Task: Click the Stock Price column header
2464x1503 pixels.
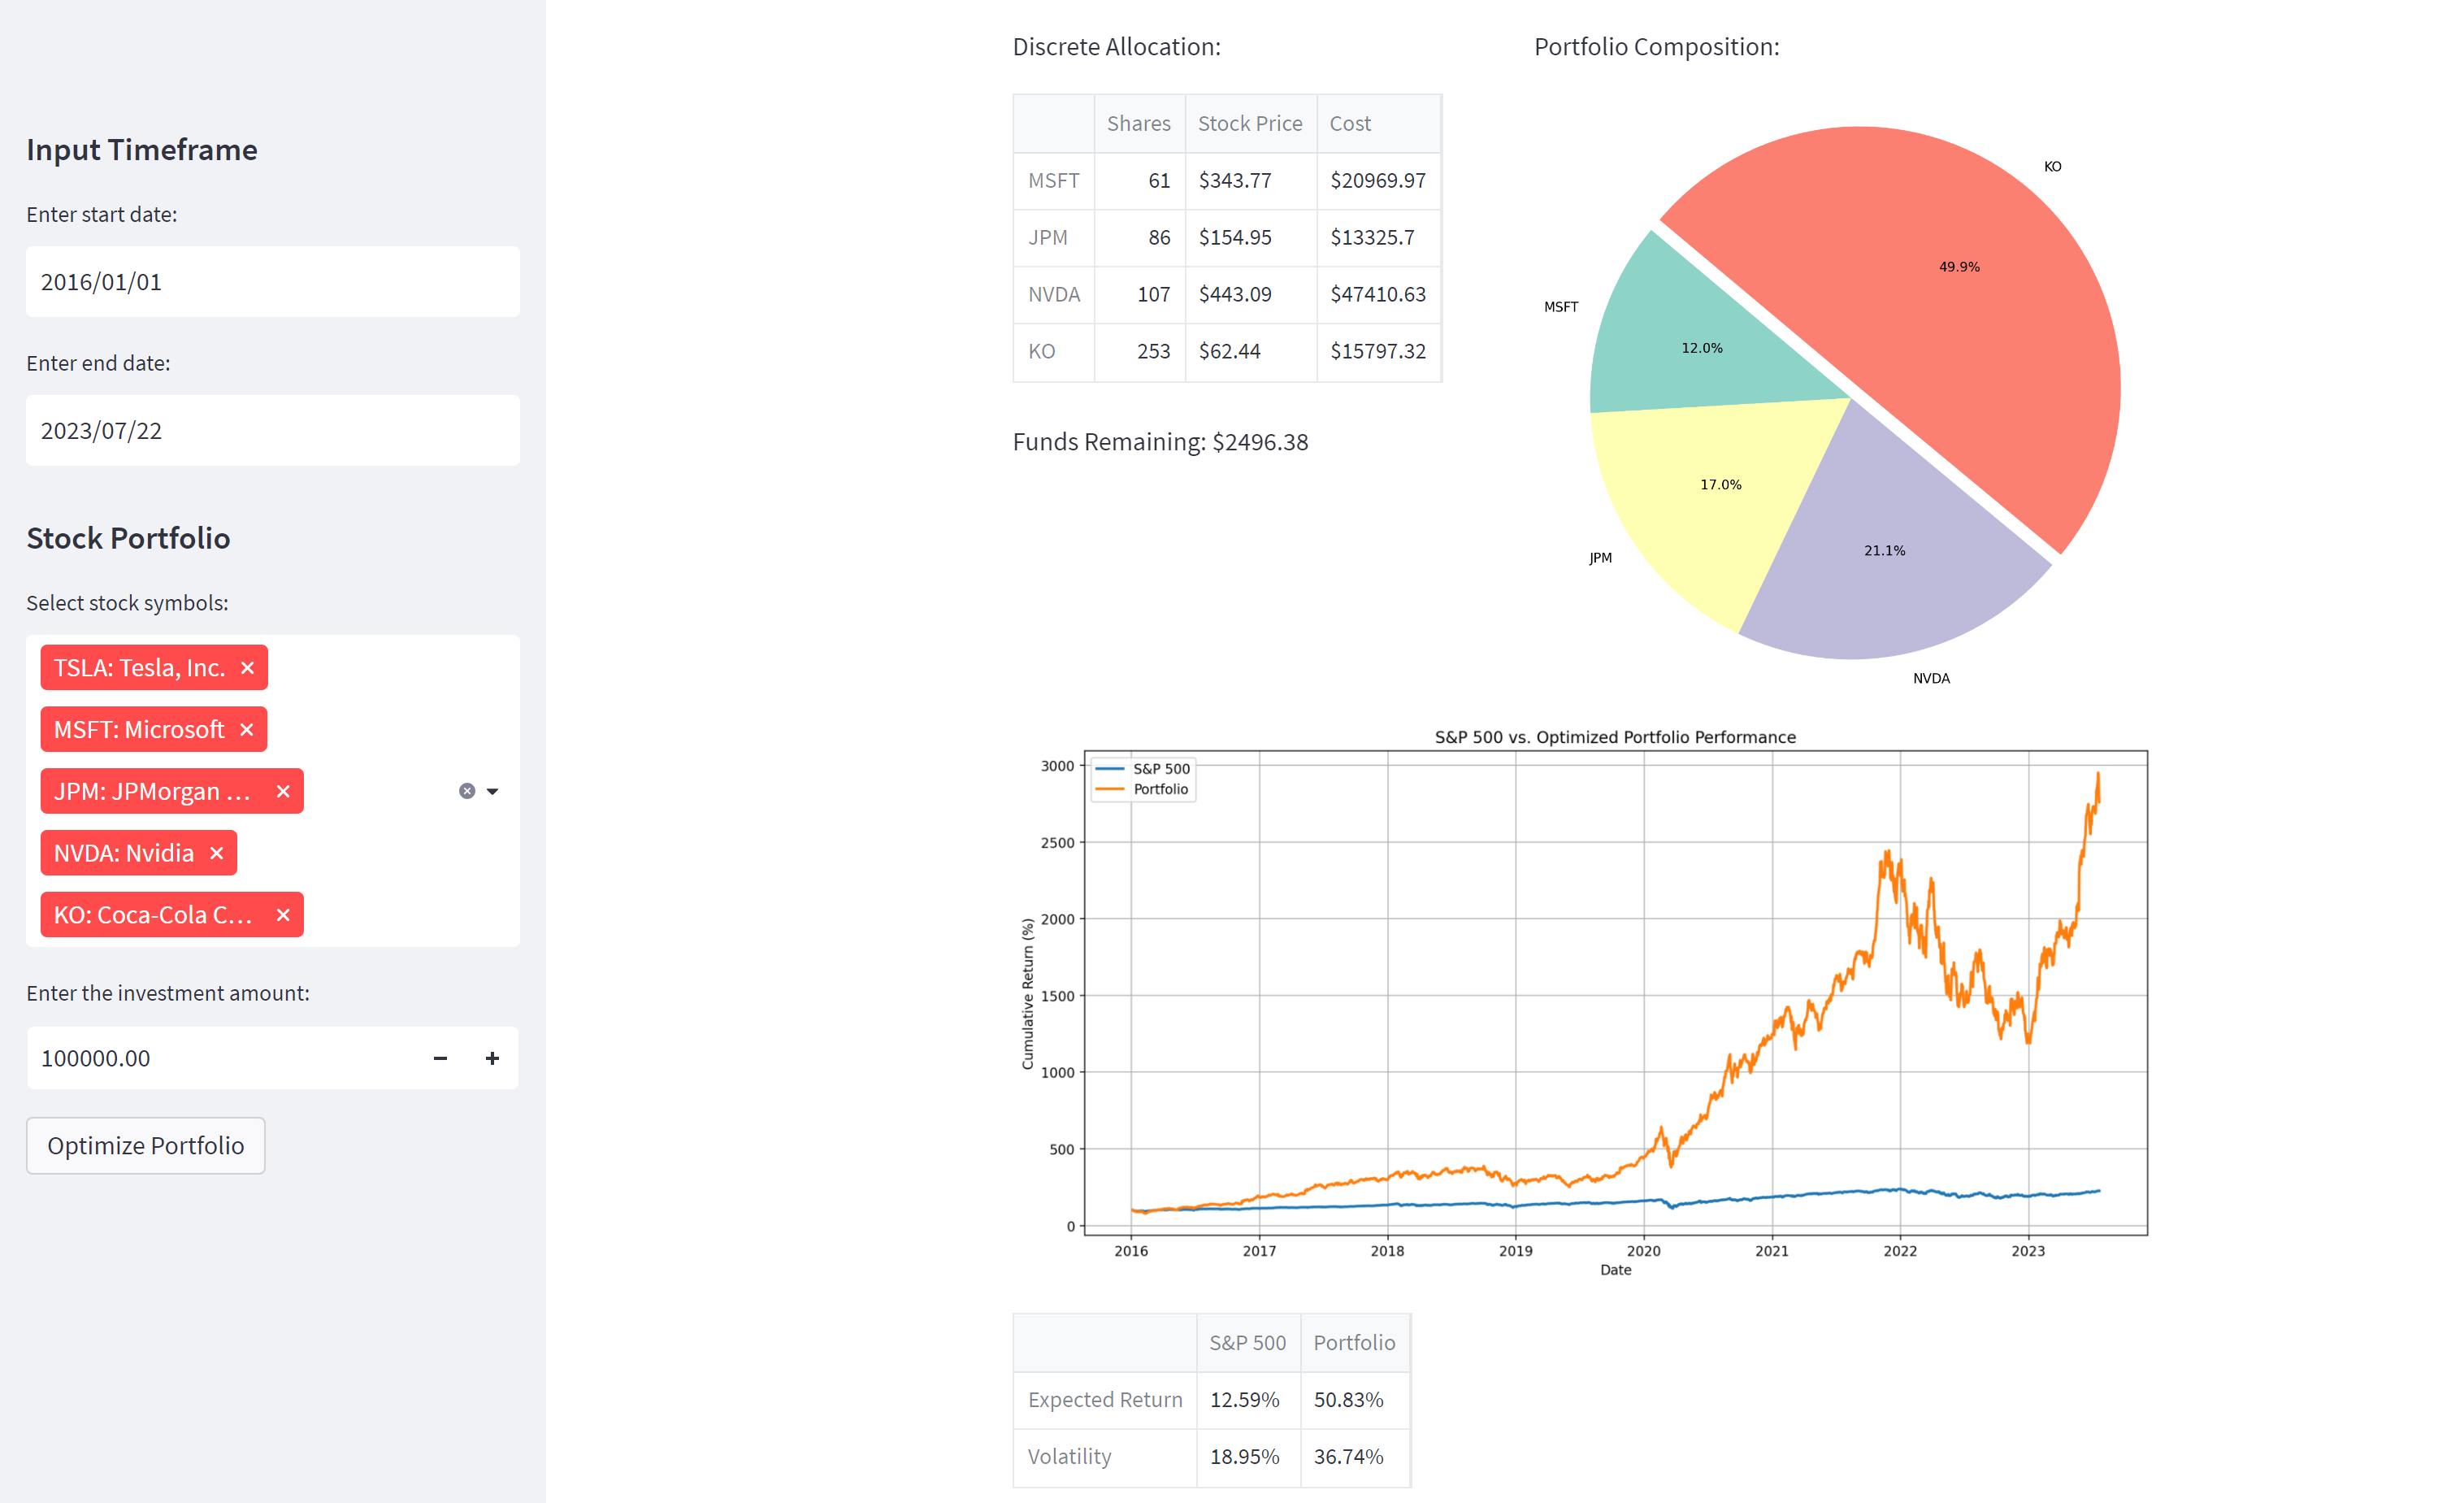Action: pos(1250,124)
